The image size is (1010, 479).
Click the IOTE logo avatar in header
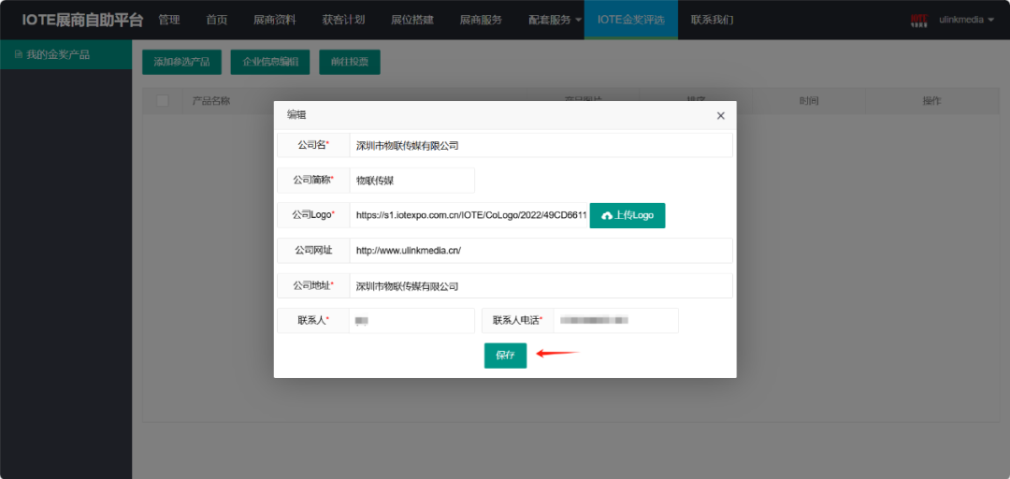pos(919,20)
